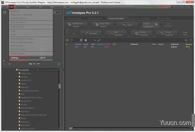Open the Snapshots menu

coord(58,7)
